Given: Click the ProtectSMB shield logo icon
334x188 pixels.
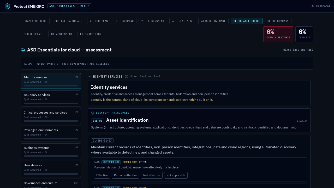Looking at the screenshot, I should click(x=7, y=6).
